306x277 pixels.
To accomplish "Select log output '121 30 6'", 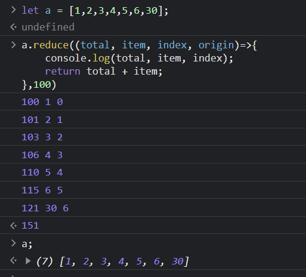I will pos(45,208).
